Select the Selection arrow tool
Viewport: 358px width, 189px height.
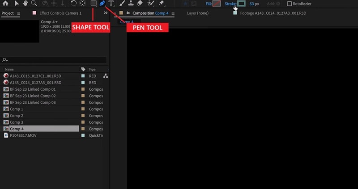pos(17,3)
